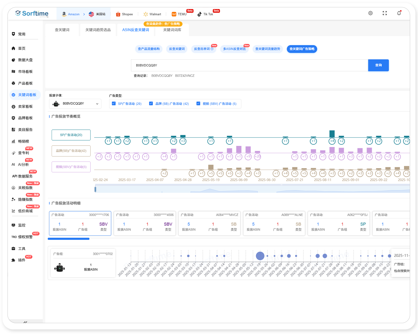Click the blue query button
Viewport: 418px width, 334px height.
point(378,65)
